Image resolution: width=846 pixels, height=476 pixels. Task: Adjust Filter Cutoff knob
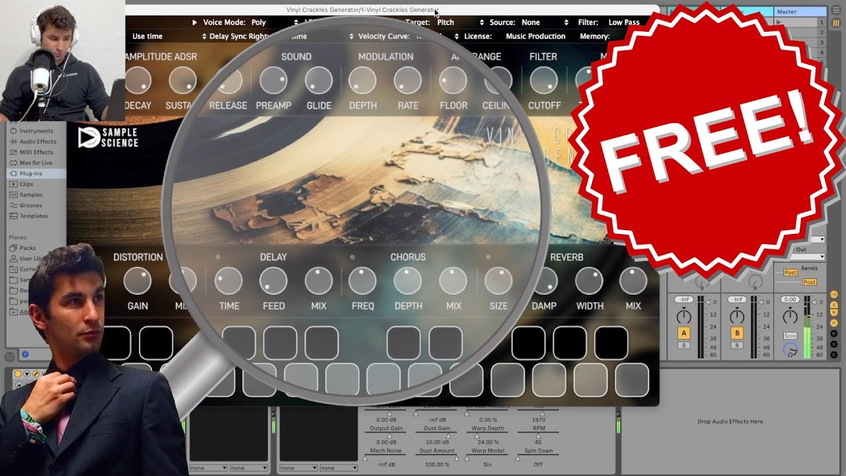click(544, 81)
